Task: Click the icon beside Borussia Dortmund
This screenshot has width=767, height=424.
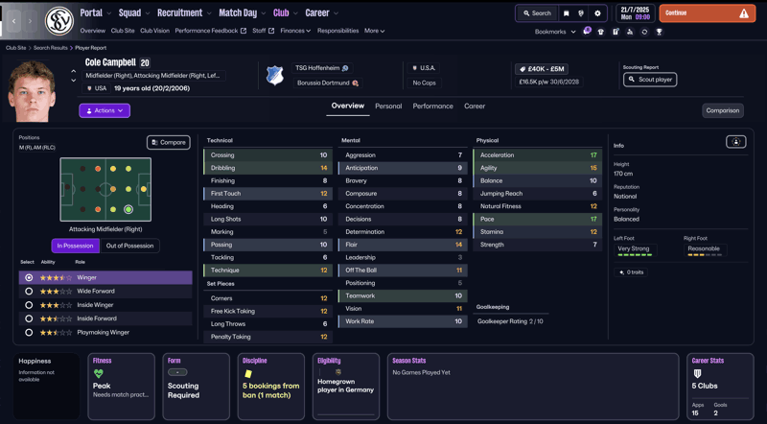Action: coord(355,83)
